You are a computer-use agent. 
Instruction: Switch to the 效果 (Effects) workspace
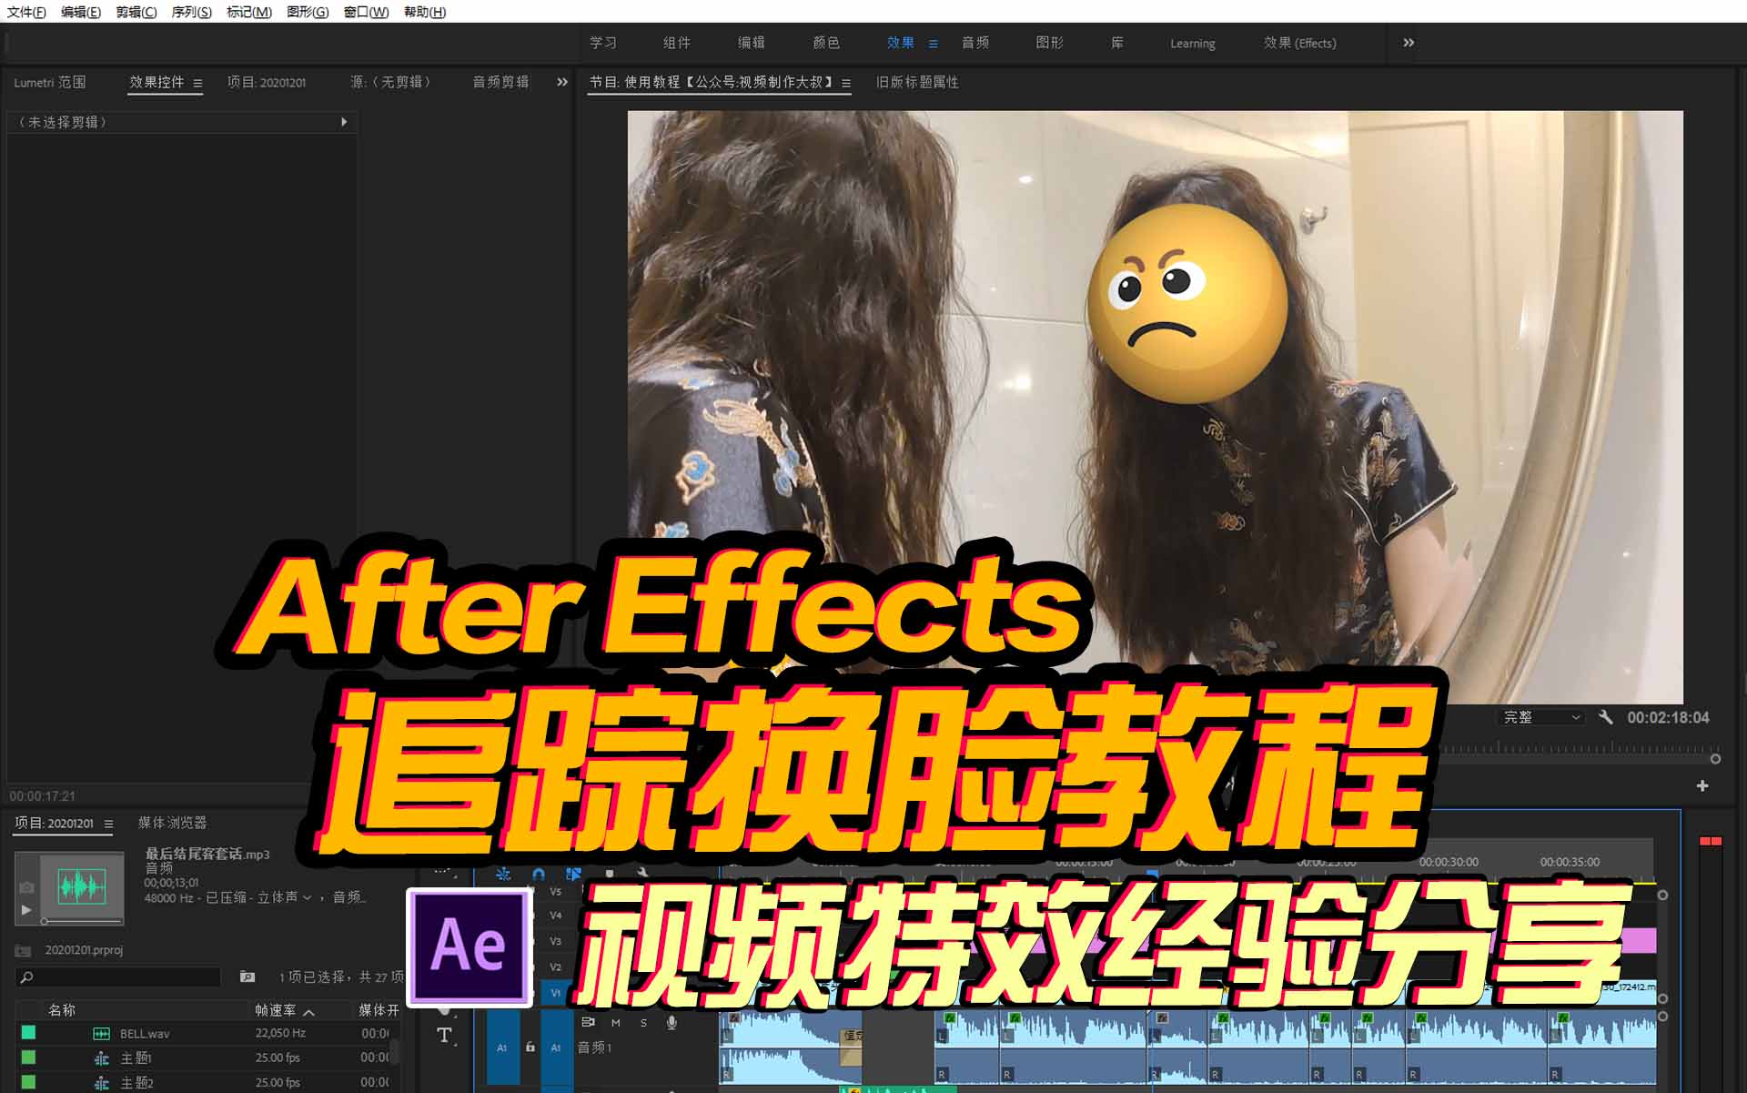coord(1300,43)
